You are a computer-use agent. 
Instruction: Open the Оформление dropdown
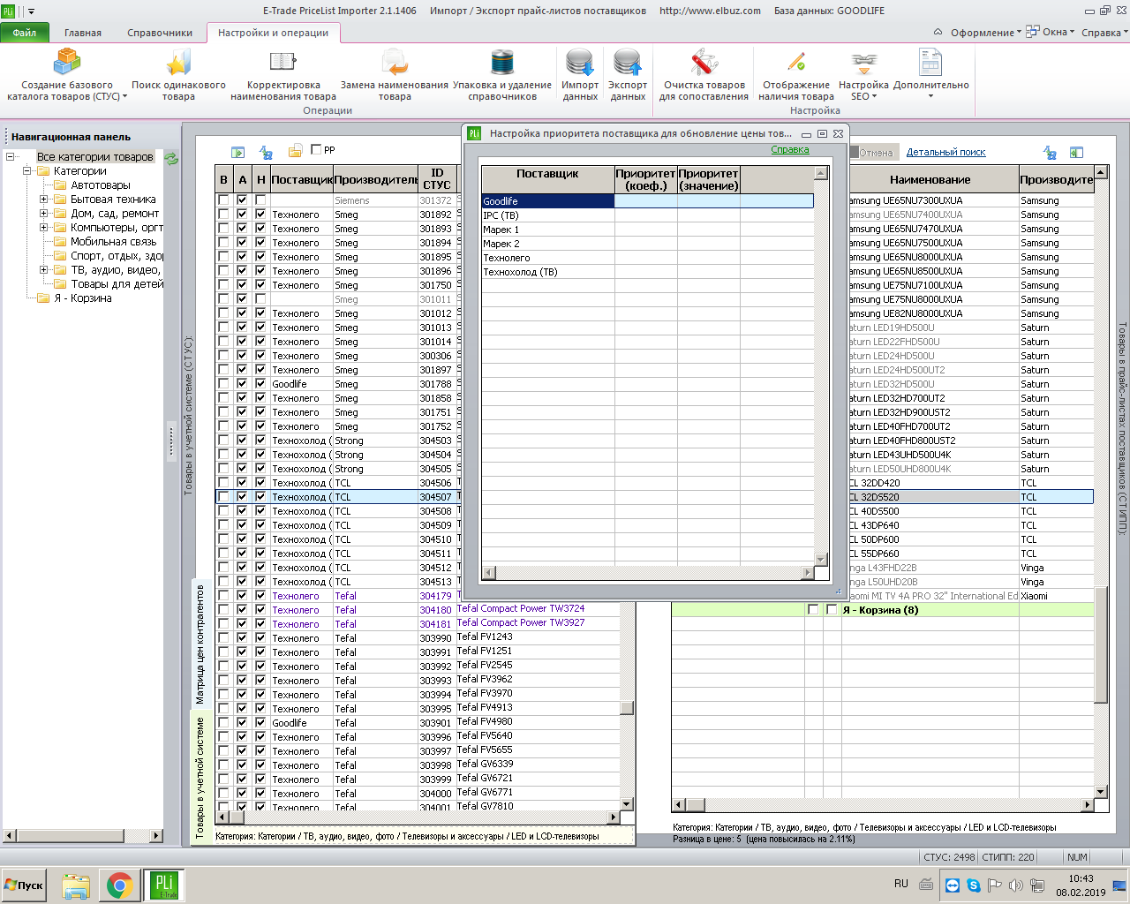point(985,33)
